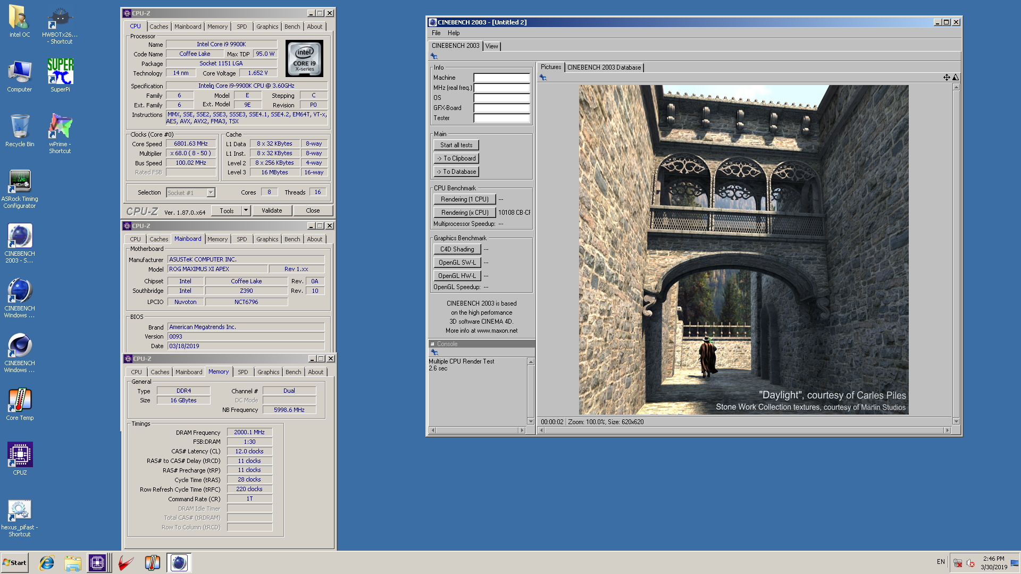Click the pin icon in Console panel
Viewport: 1021px width, 574px height.
pyautogui.click(x=434, y=352)
